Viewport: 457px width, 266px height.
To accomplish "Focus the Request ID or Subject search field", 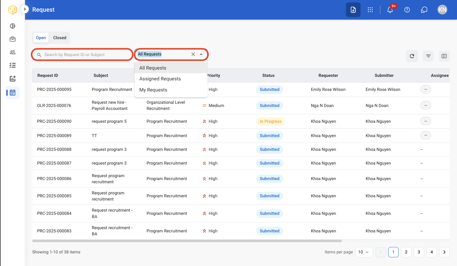I will (x=82, y=55).
